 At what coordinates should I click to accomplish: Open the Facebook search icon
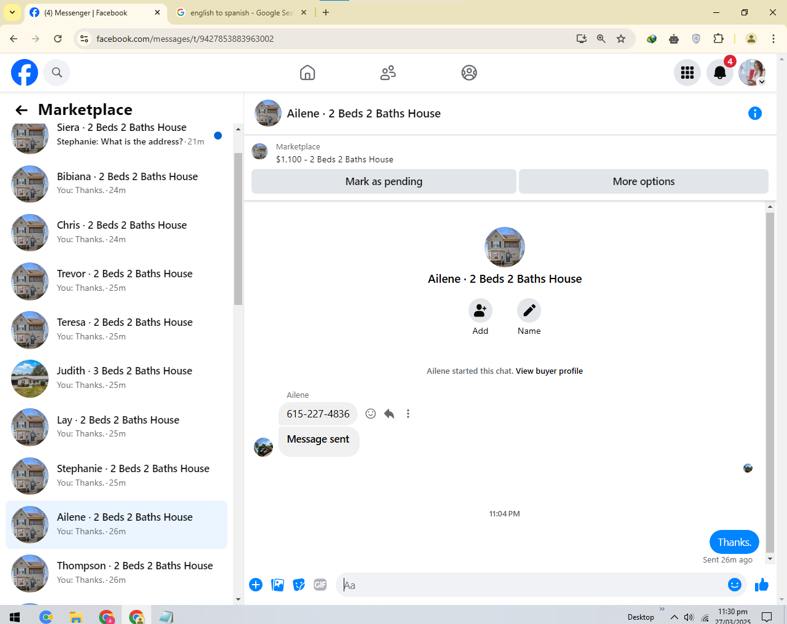click(x=57, y=73)
